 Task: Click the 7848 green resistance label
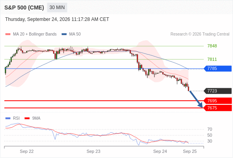(212, 46)
